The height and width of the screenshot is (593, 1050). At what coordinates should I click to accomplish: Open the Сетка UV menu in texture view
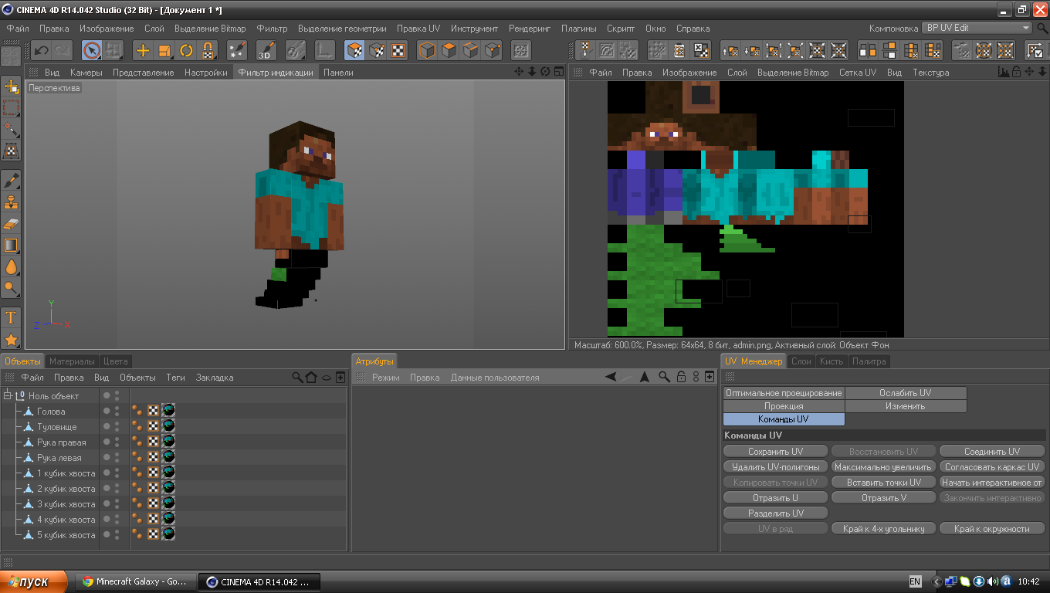[858, 73]
